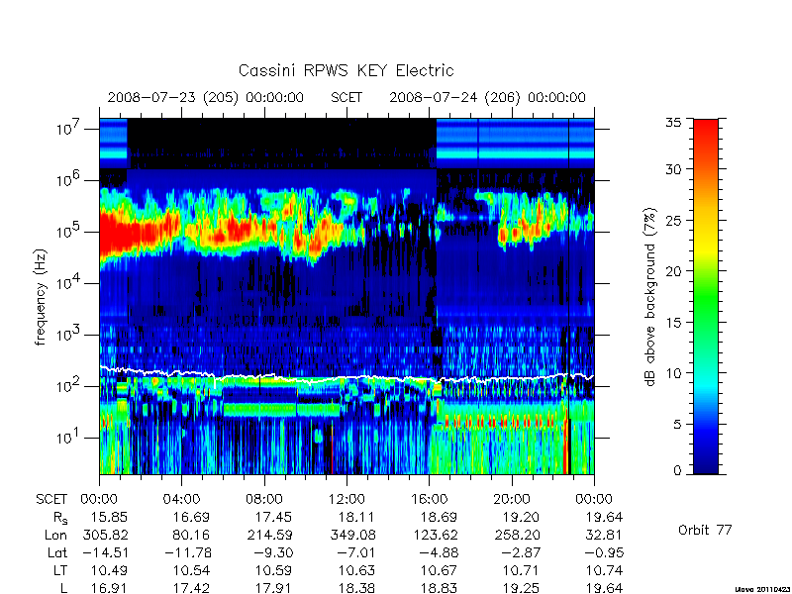
Task: Click the Lat value '-7.01'
Action: (356, 553)
